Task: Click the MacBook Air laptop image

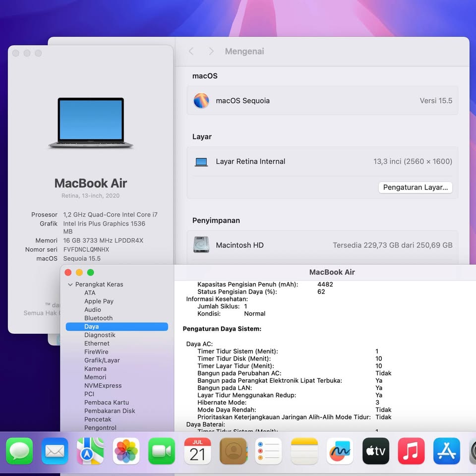Action: pos(91,122)
